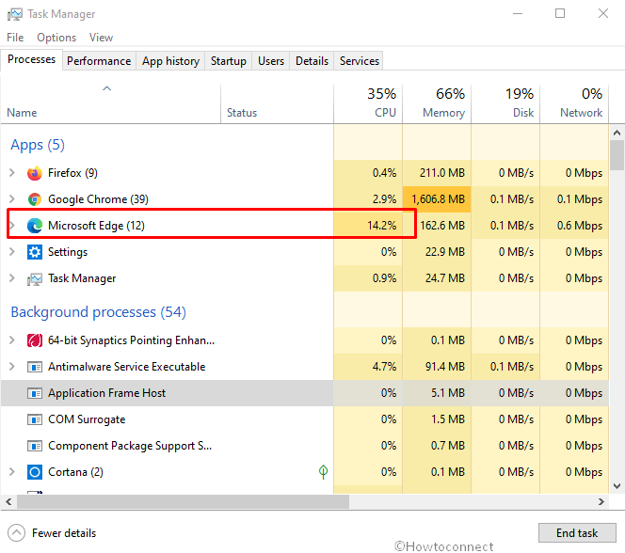The image size is (625, 553).
Task: Switch to the Users tab
Action: 271,61
